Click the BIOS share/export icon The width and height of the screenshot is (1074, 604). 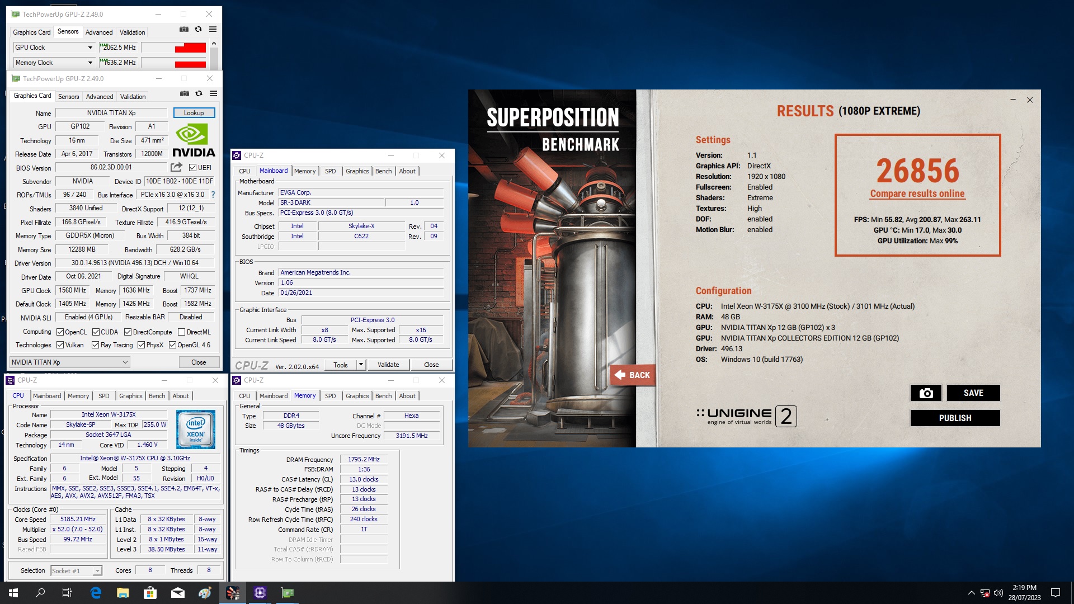[176, 167]
